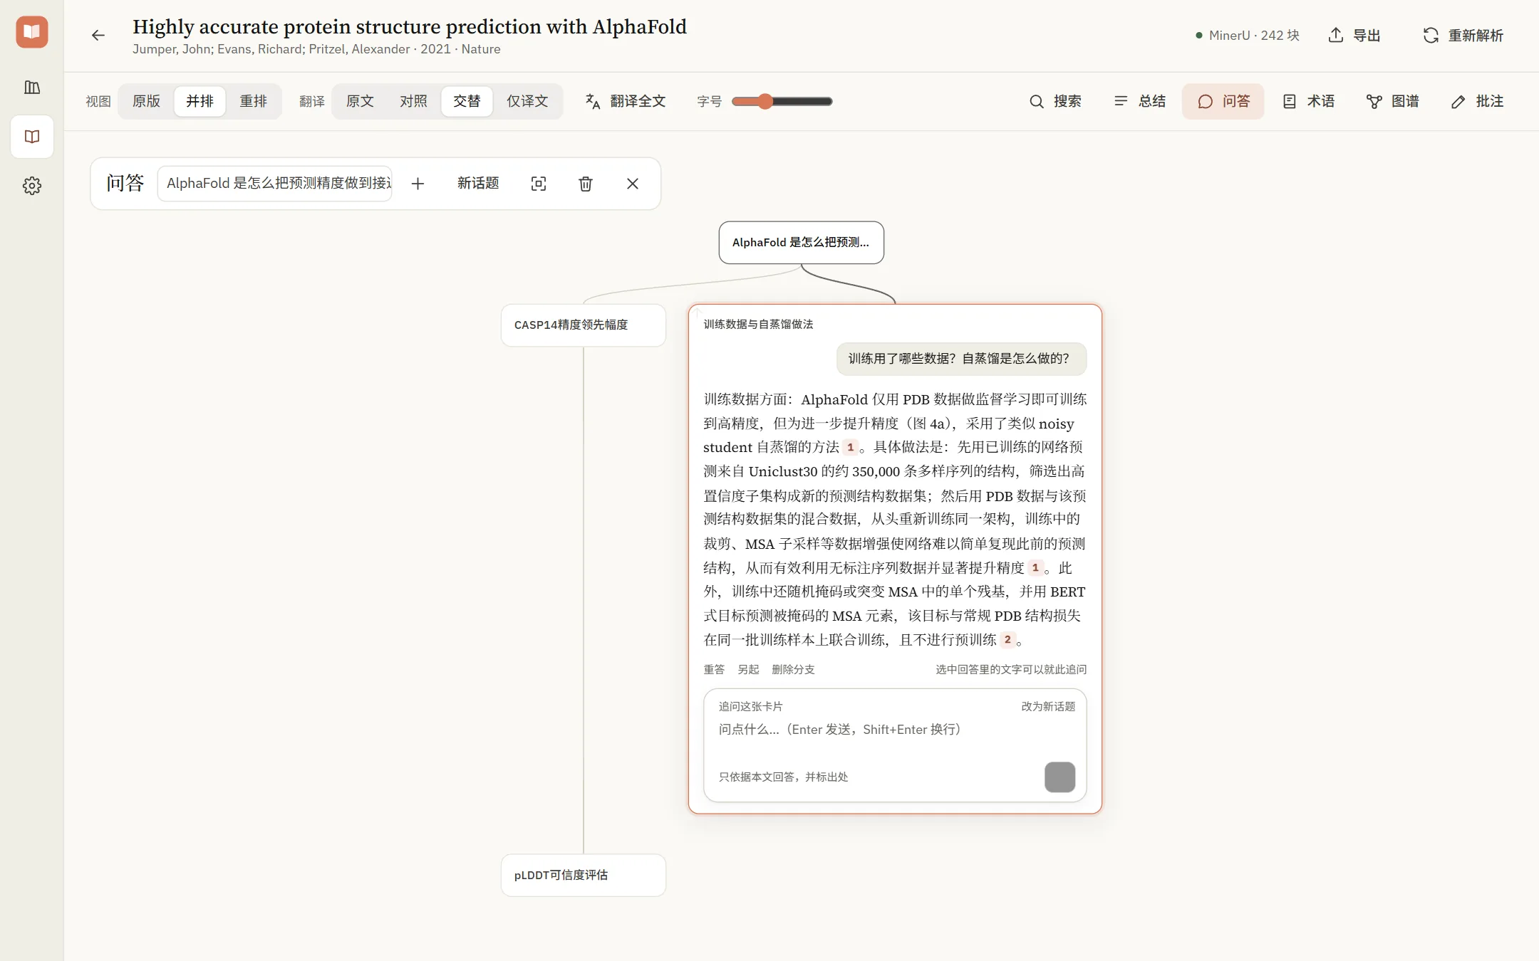The width and height of the screenshot is (1539, 961).
Task: Open the pLDDT可信度评估 card
Action: coord(584,875)
